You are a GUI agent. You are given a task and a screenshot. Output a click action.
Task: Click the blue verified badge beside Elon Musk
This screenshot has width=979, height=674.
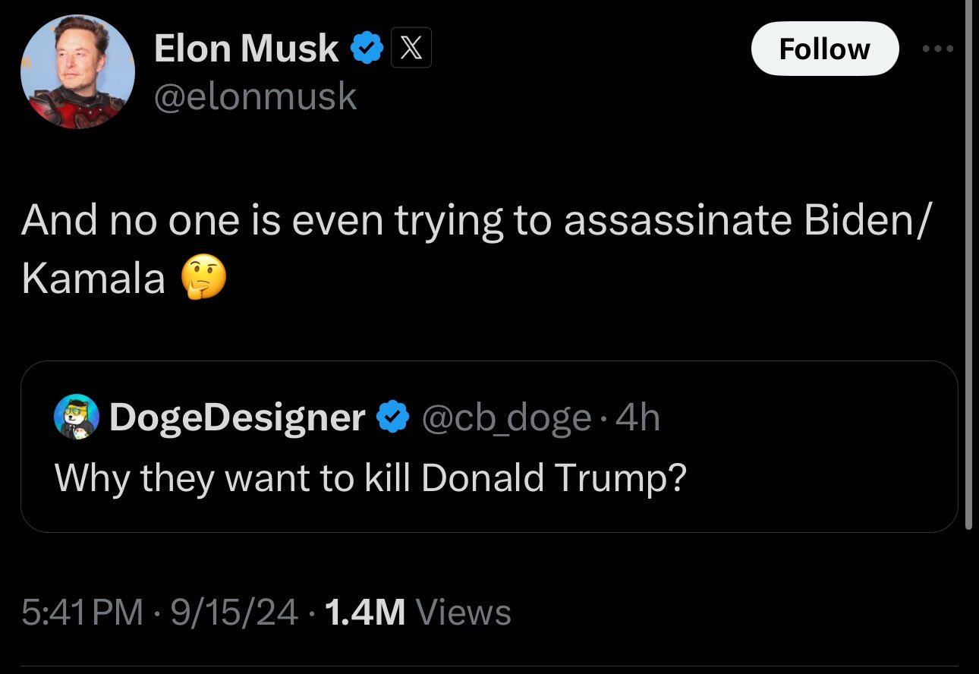[x=366, y=49]
